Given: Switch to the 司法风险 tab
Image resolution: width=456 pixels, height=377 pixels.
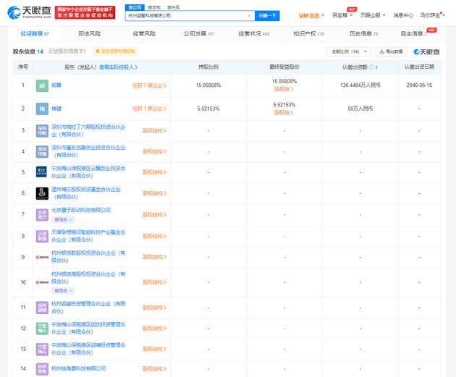Looking at the screenshot, I should pos(90,33).
